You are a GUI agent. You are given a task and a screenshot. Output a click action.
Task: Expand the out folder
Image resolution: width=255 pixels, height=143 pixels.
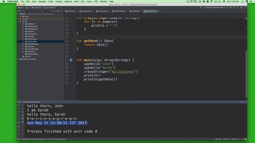click(20, 19)
